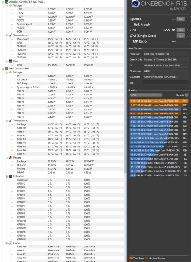Click the Clocks icon in the tree
191x262 pixels.
[x=11, y=243]
